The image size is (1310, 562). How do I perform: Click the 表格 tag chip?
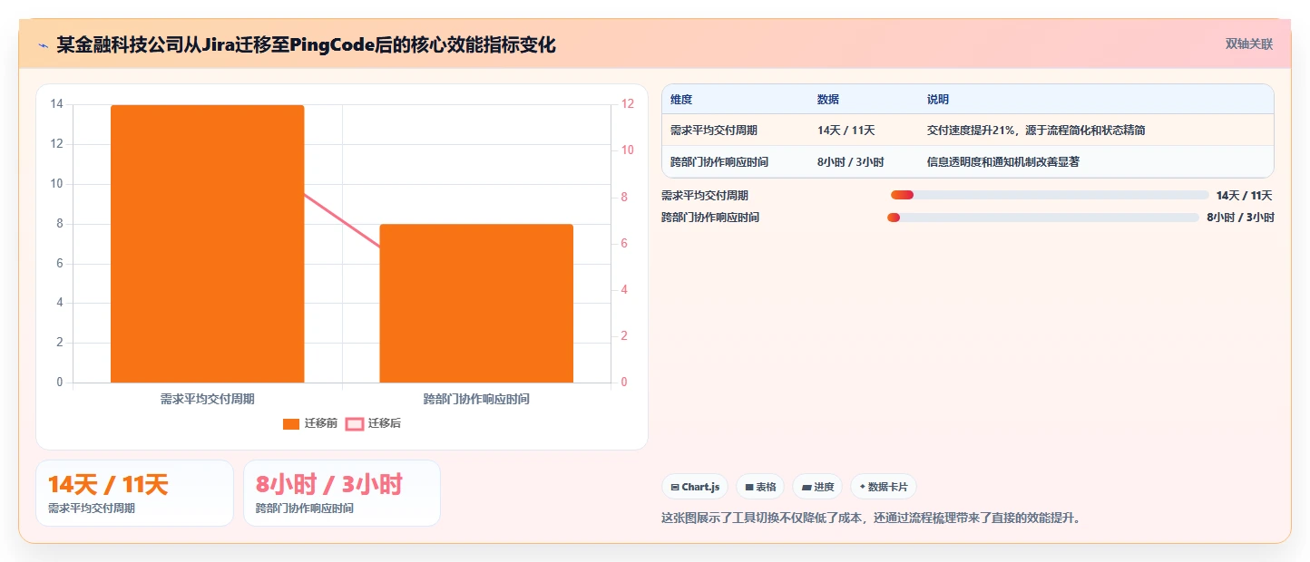pos(760,487)
